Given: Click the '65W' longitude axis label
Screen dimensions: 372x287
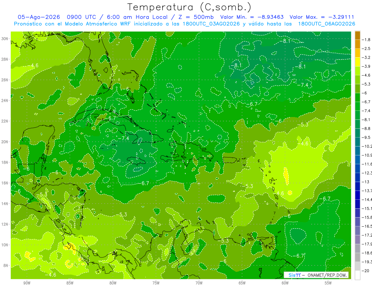Looking at the screenshot, I should (x=242, y=283).
